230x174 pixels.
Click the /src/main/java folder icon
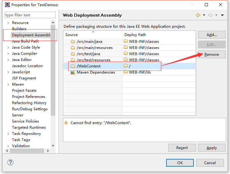point(73,42)
